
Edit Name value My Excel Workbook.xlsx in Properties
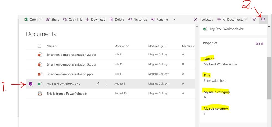220,64
